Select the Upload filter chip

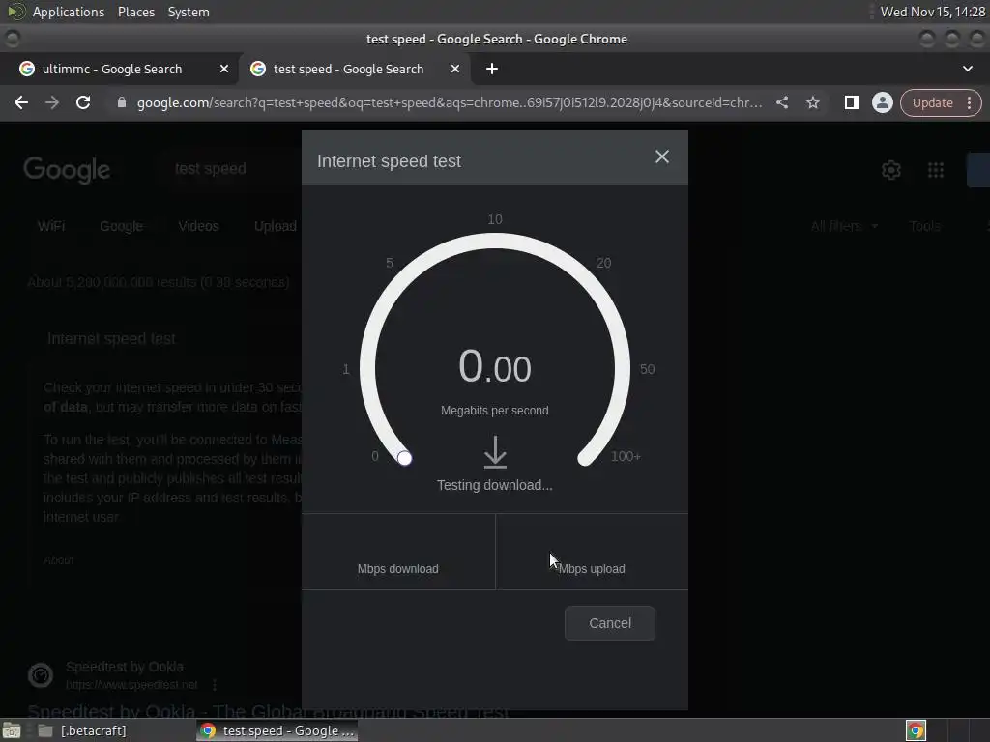pyautogui.click(x=276, y=226)
